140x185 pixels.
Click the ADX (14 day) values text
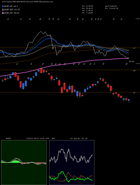[x=79, y=138]
